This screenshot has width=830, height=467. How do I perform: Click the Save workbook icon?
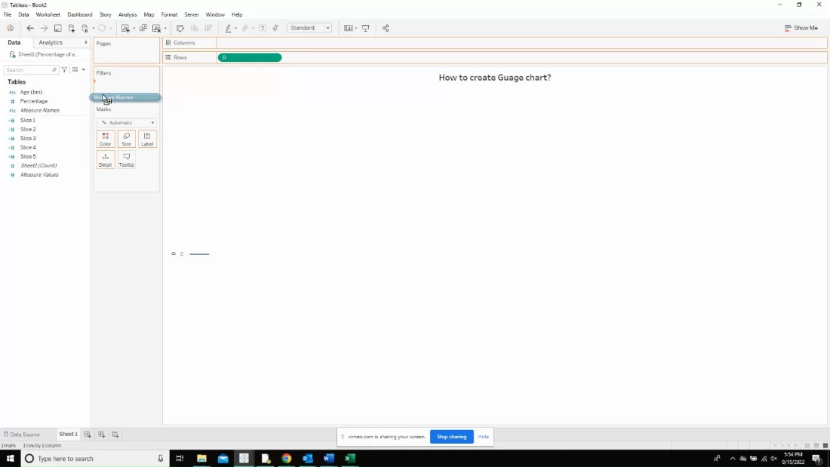click(57, 28)
